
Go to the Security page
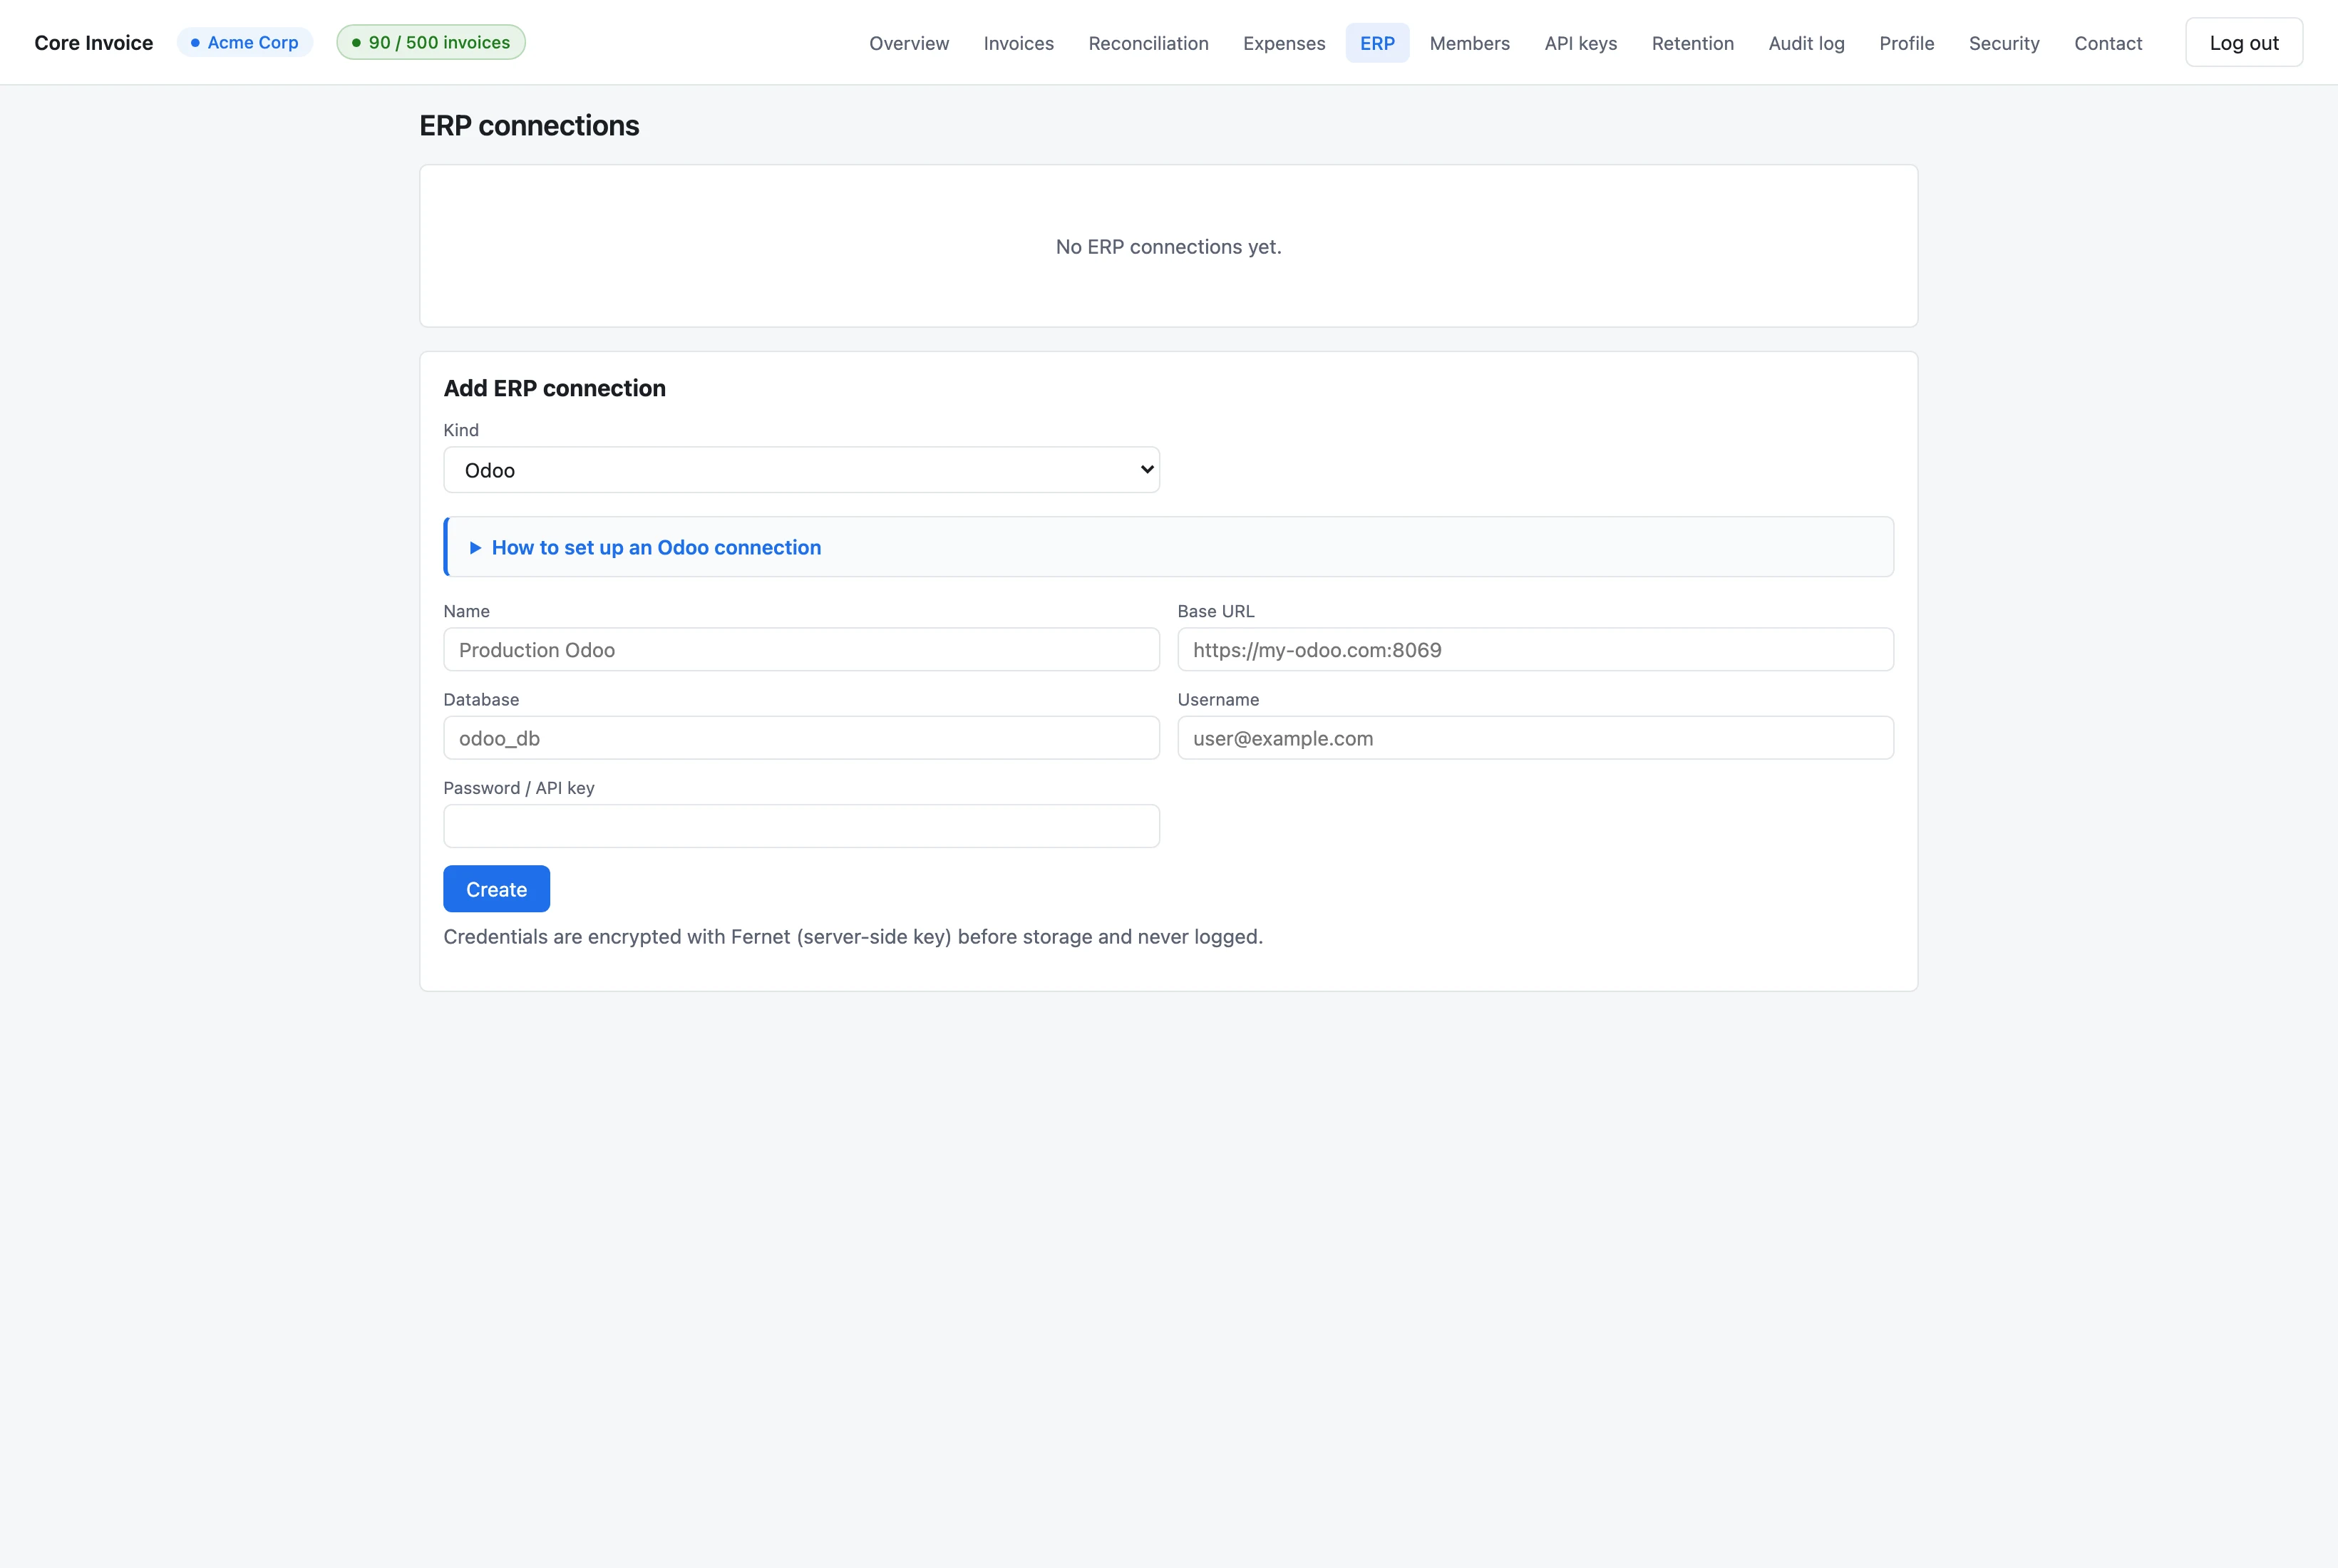[2003, 43]
